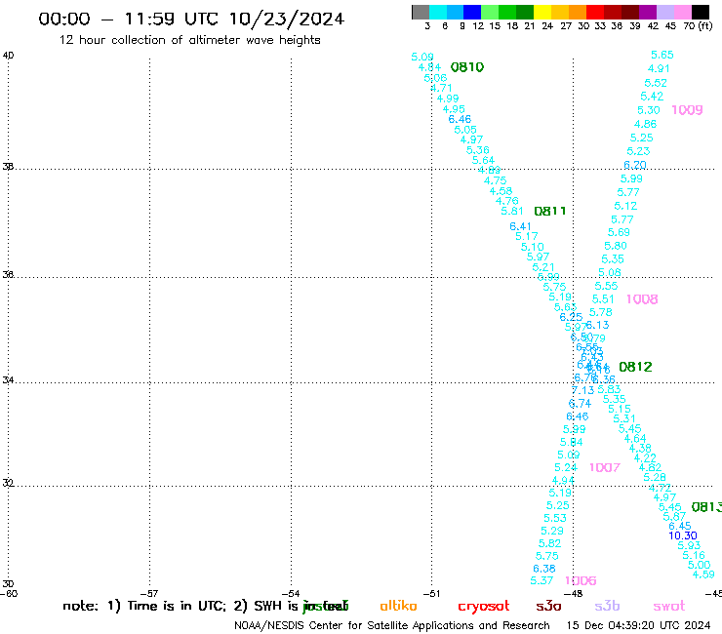Select the wave height value 5.30
This screenshot has height=634, width=722.
tap(648, 110)
